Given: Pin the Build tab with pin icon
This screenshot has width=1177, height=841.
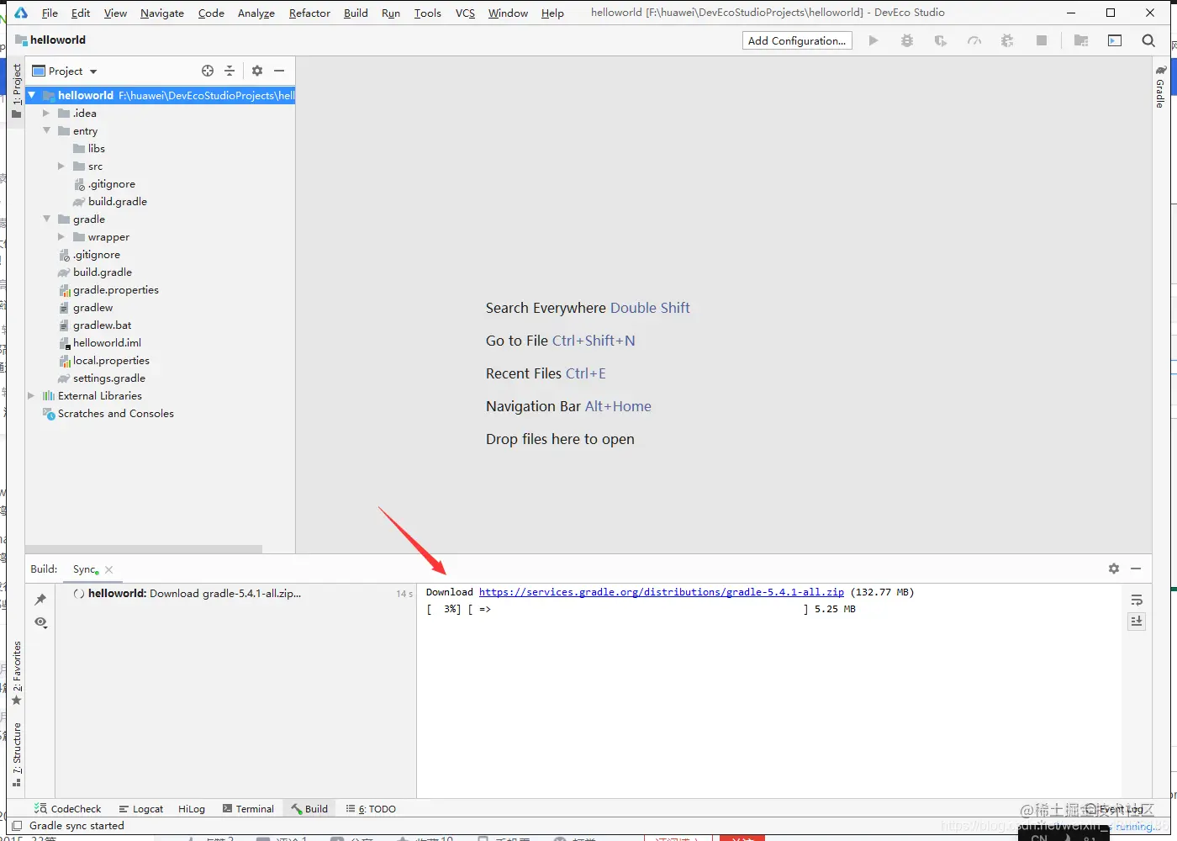Looking at the screenshot, I should click(40, 600).
